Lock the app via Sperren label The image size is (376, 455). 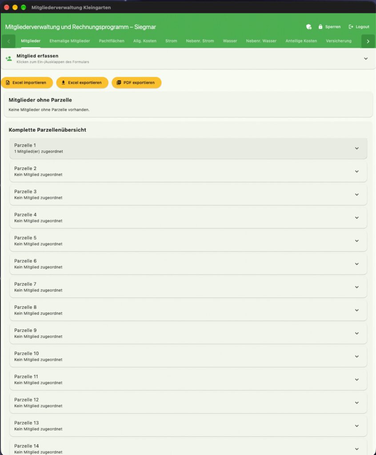(x=333, y=27)
